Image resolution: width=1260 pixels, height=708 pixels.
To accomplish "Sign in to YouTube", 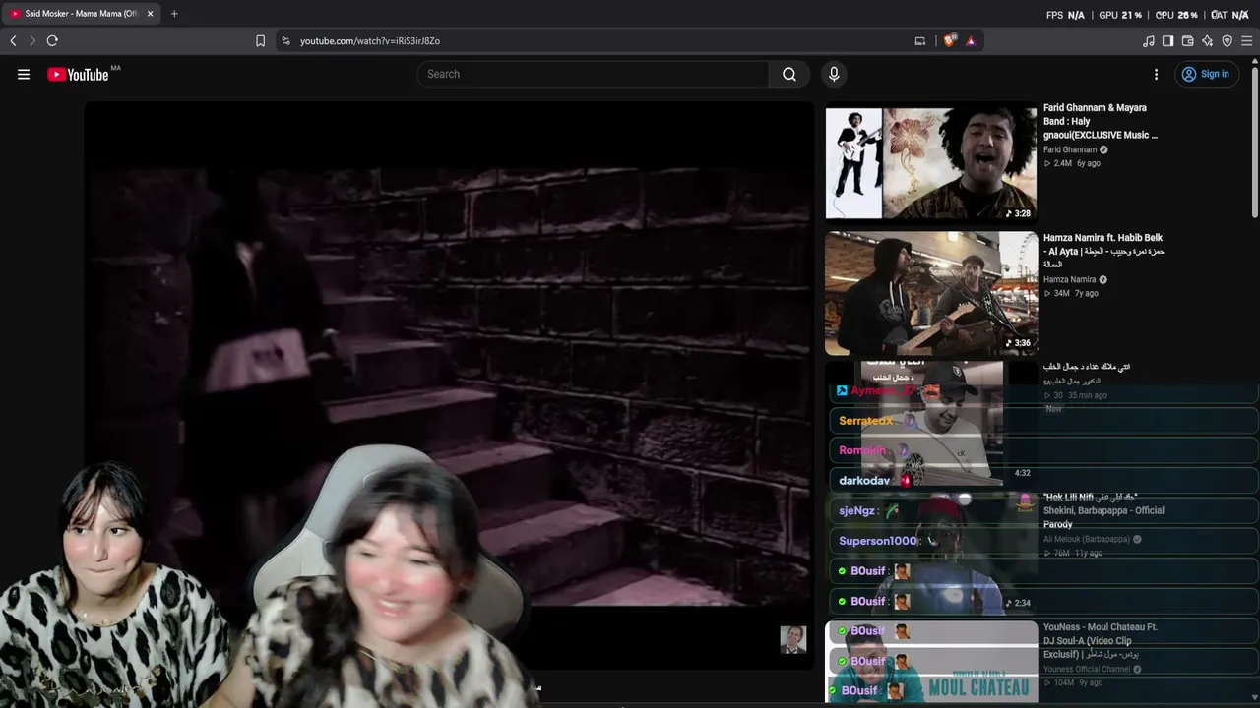I will tap(1206, 74).
